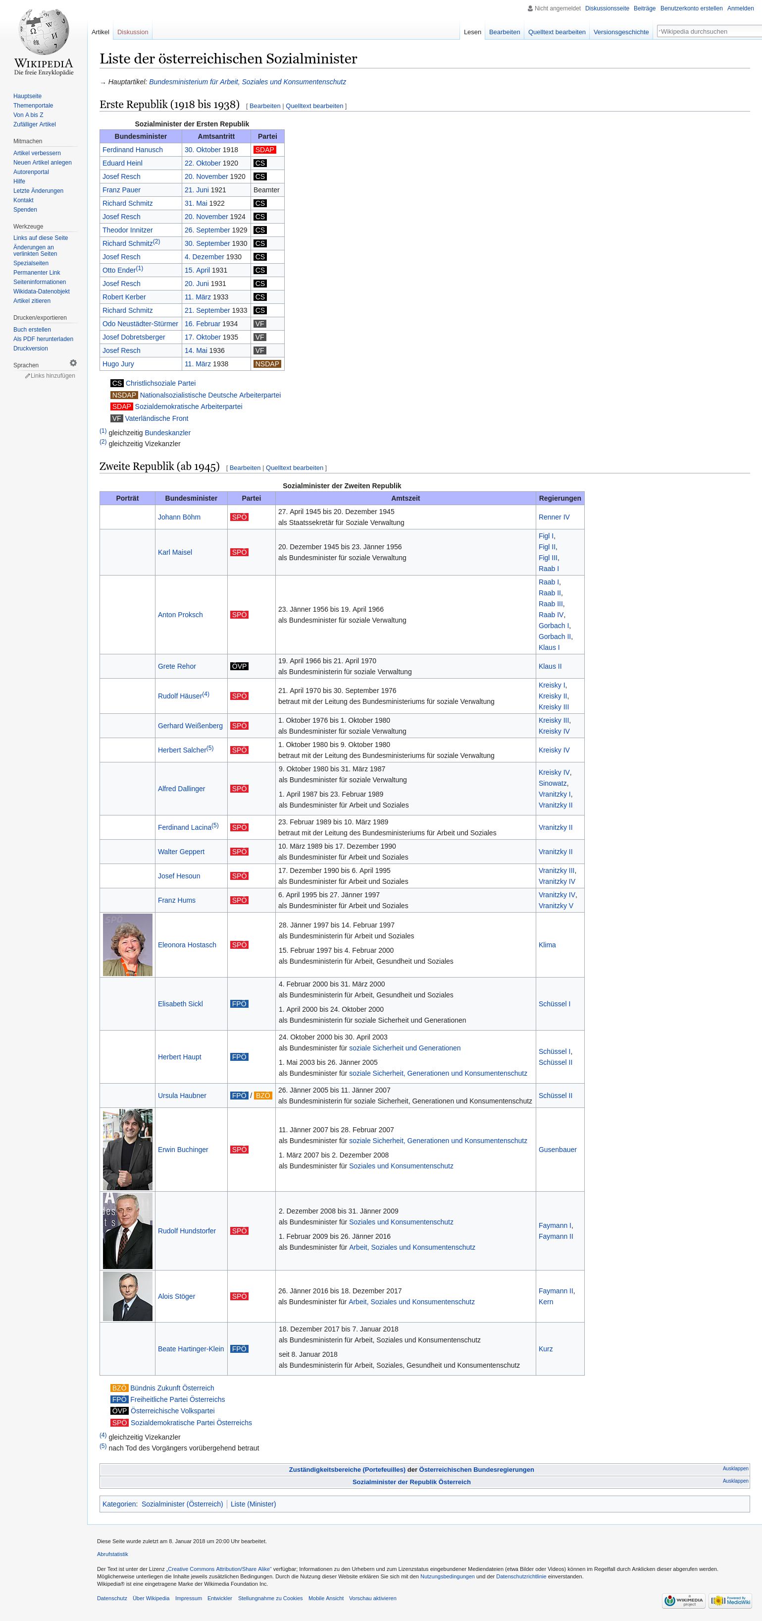Expand the Zuständigkeitsbereiche navigation box via Ausklappen
Image resolution: width=762 pixels, height=1621 pixels.
point(735,1469)
